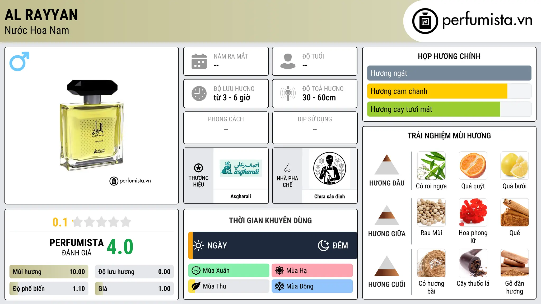Click the leaf icon for Mùa Thu
Screen dimensions: 541x304
point(196,286)
